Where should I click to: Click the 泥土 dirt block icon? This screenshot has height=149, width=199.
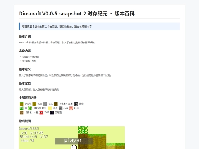(35, 104)
